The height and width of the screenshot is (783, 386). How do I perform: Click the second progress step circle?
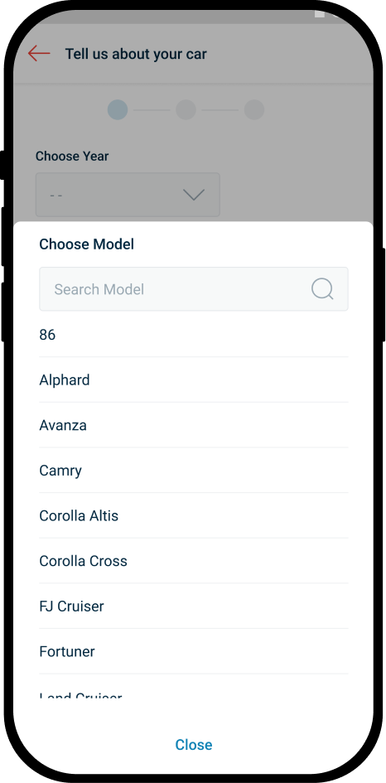point(186,110)
